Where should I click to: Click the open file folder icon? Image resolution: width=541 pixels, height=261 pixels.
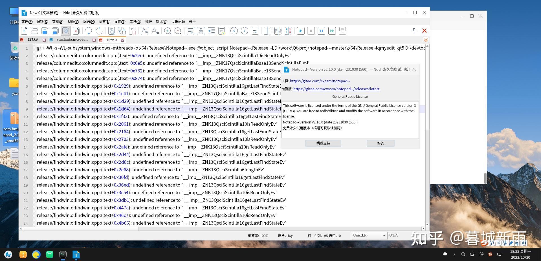coord(34,31)
